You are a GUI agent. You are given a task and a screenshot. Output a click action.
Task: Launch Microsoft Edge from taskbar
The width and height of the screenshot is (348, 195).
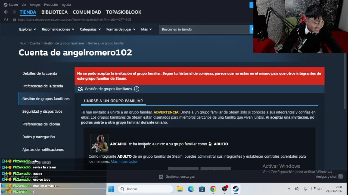(x=191, y=189)
